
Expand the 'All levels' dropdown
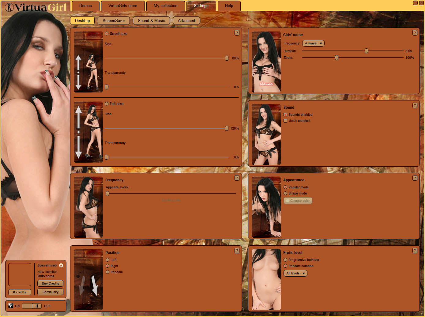click(295, 274)
